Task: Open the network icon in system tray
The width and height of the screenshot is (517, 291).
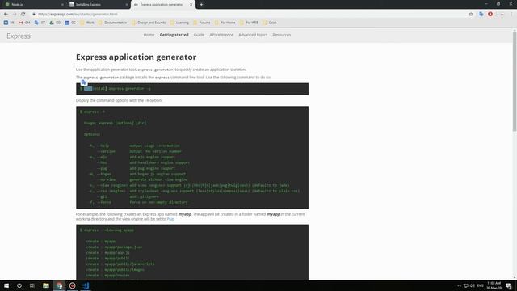Action: (465, 285)
